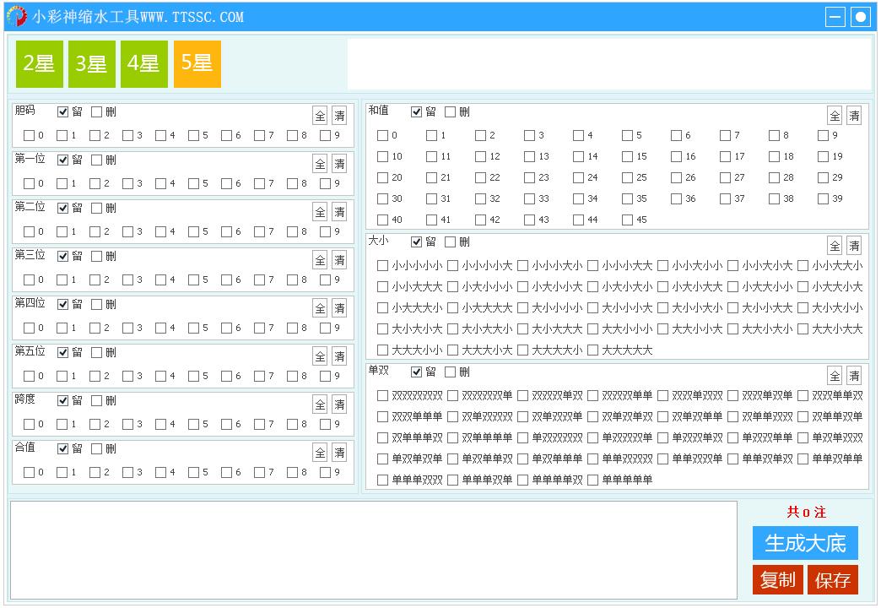Check the 大大大大大 pattern box

coord(592,350)
